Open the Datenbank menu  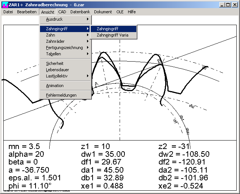tap(80, 12)
